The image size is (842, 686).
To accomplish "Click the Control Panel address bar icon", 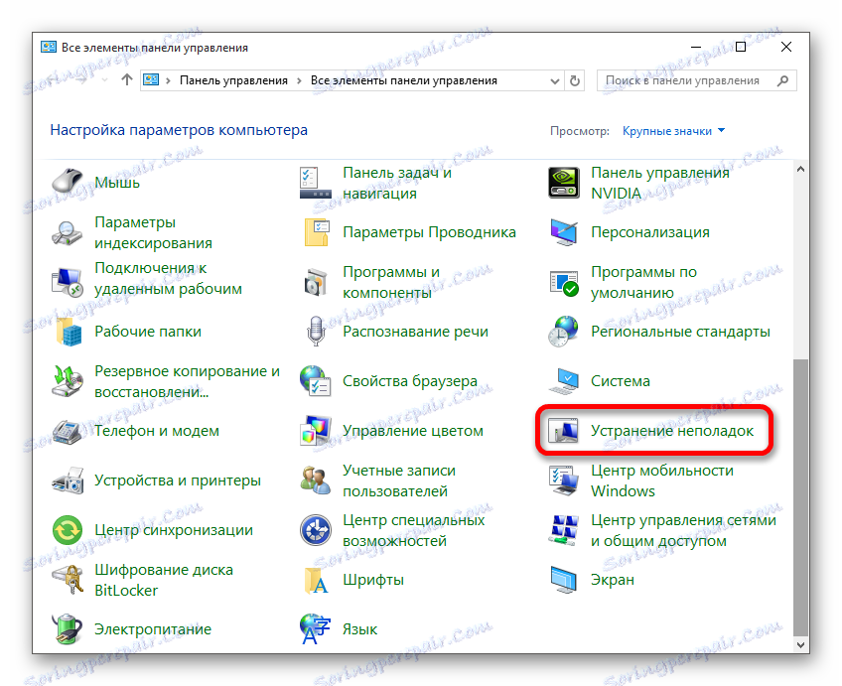I will point(151,80).
